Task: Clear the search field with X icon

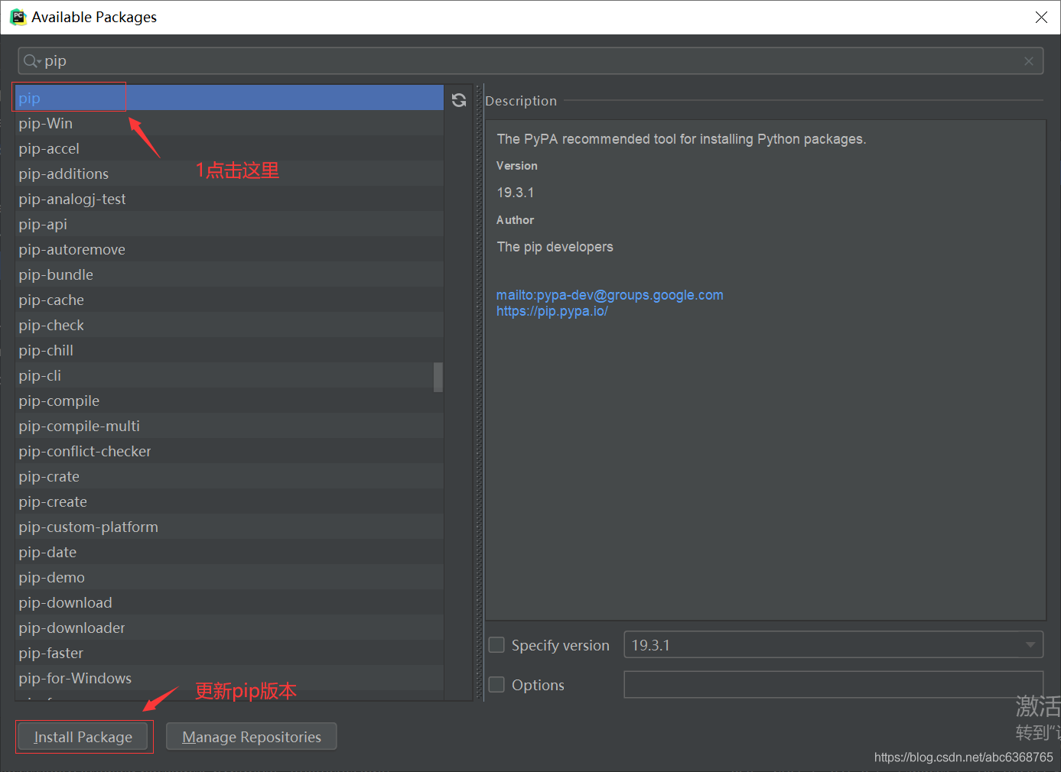Action: [1029, 61]
